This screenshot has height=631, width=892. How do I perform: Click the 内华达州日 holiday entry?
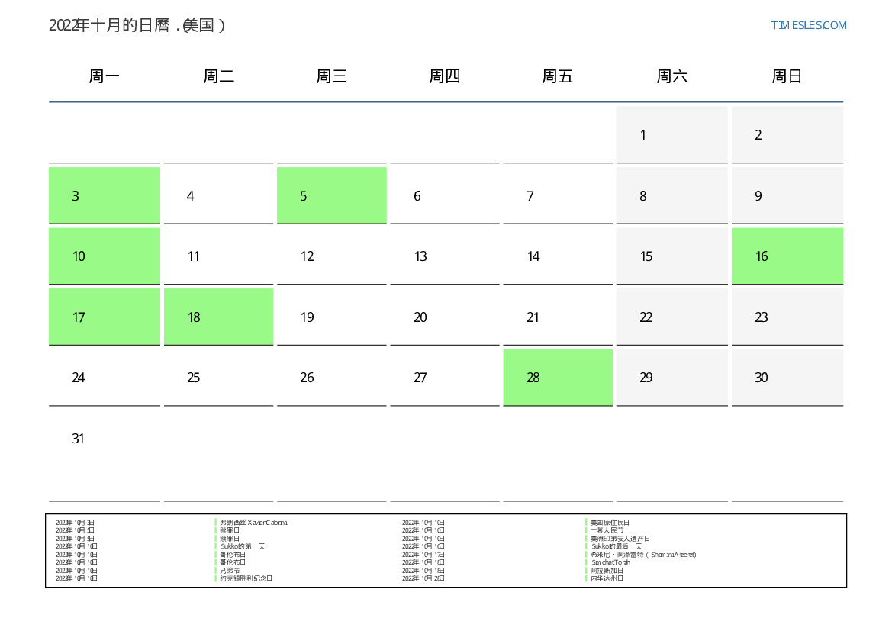(x=607, y=578)
